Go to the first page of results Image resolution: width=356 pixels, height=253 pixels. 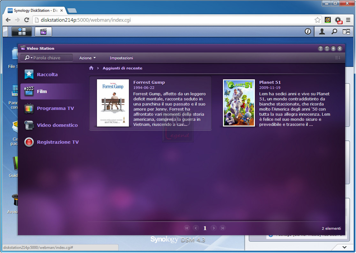tap(187, 228)
